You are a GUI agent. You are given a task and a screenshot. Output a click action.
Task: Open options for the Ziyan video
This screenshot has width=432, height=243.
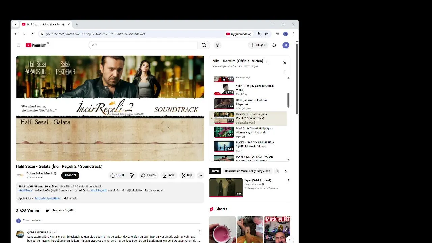288,181
